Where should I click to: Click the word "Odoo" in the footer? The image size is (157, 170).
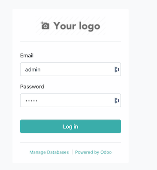coord(106,152)
